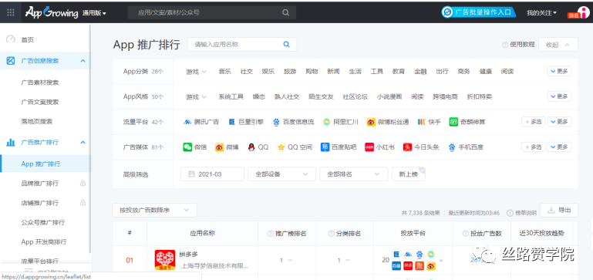The height and width of the screenshot is (280, 593).
Task: Collapse the 广告推广排行 sidebar section
Action: 83,142
